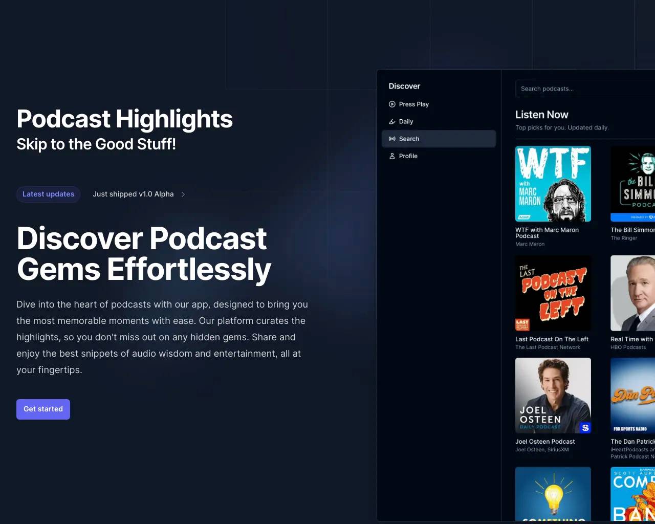The height and width of the screenshot is (524, 655).
Task: Click the Discover Podcast Gems Effortlessly headline
Action: (x=144, y=254)
